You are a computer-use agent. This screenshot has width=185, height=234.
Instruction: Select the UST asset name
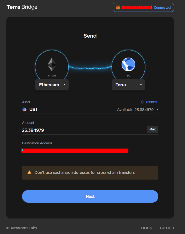point(34,110)
